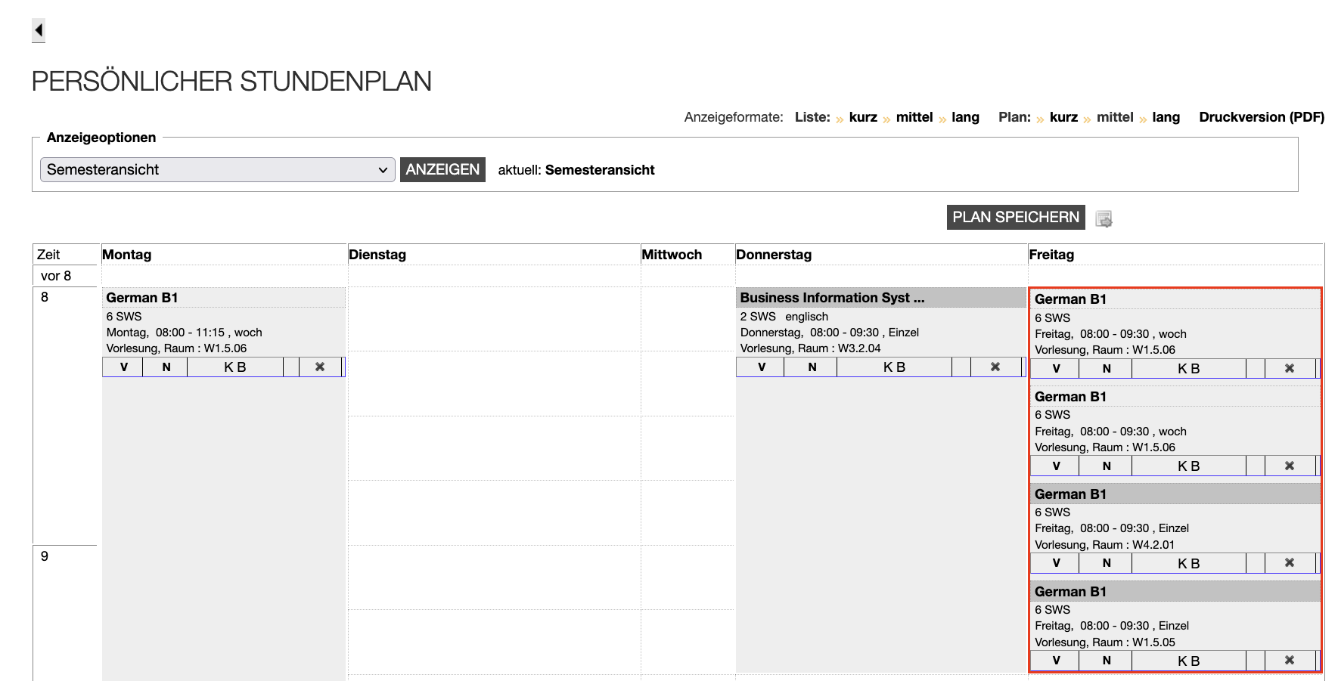
Task: Click K B on Monday's German B1 course
Action: coord(235,367)
